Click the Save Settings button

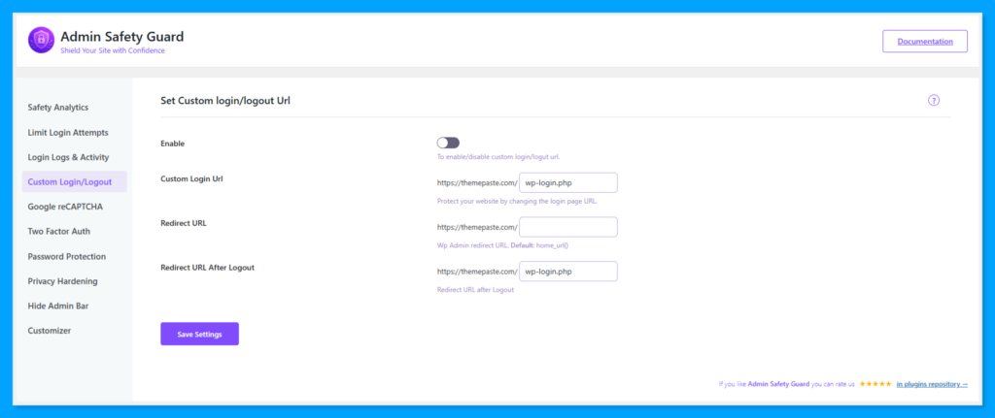200,334
